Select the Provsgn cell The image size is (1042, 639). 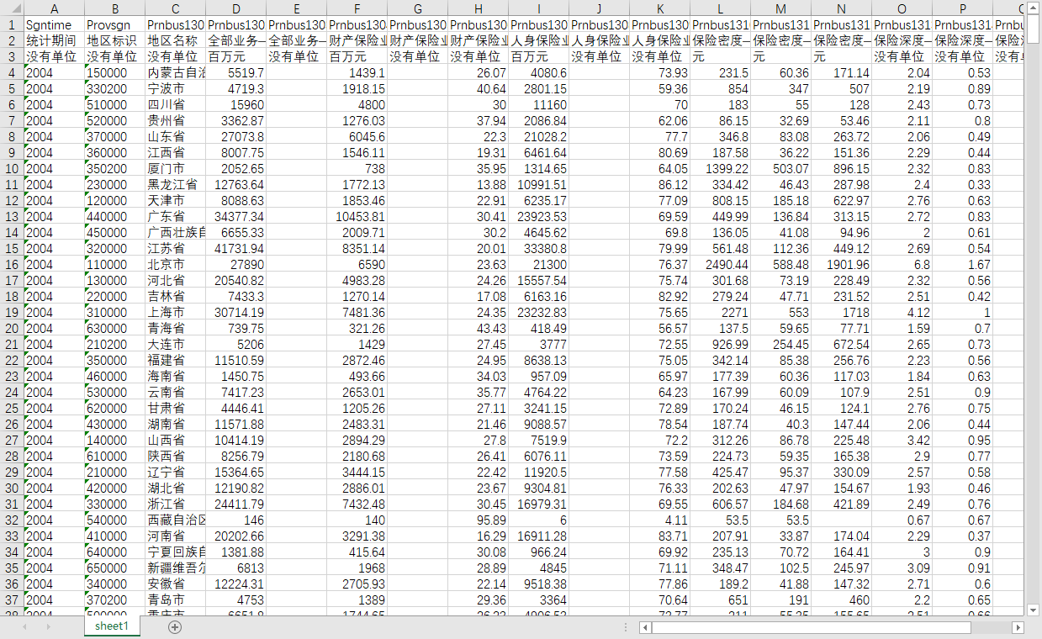tap(114, 25)
